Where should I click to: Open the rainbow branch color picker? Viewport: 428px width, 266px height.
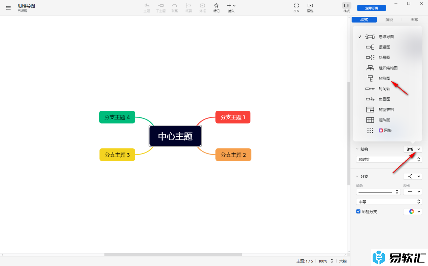pyautogui.click(x=413, y=211)
